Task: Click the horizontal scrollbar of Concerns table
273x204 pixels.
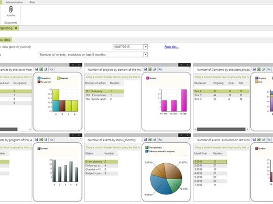Action: click(x=221, y=129)
